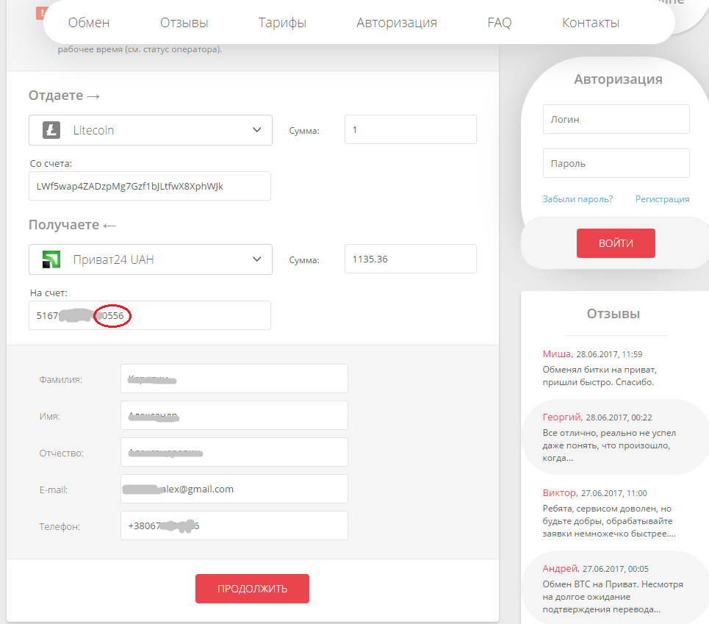Follow the Регистрация link
This screenshot has height=624, width=709.
(x=662, y=199)
